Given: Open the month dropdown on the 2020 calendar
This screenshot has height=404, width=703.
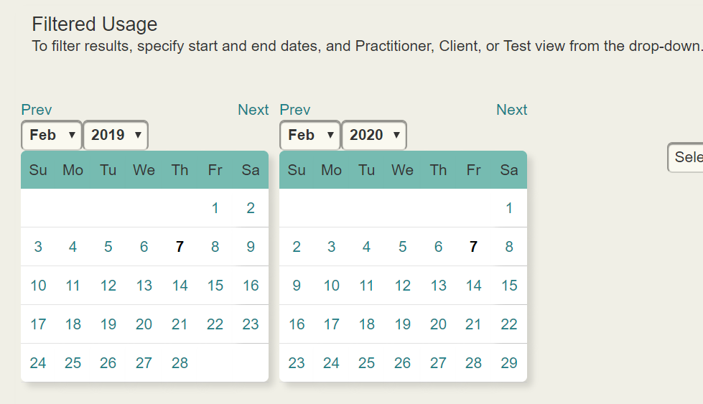Looking at the screenshot, I should pyautogui.click(x=310, y=135).
